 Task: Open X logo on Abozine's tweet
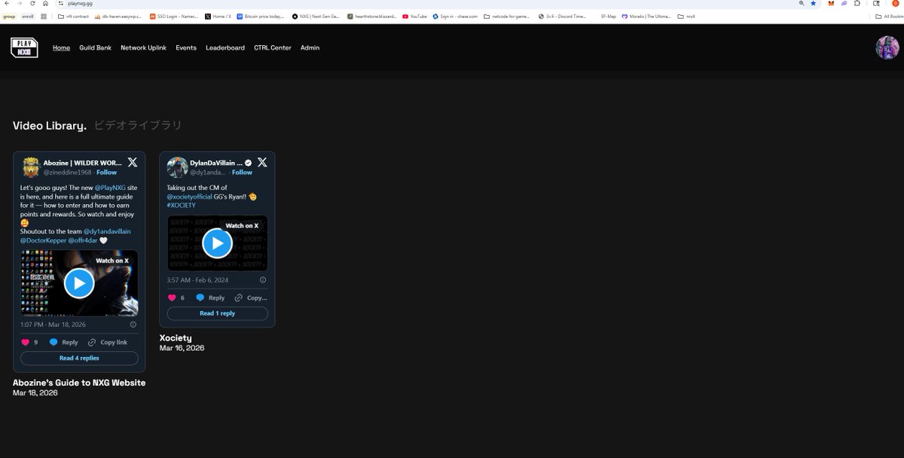133,162
